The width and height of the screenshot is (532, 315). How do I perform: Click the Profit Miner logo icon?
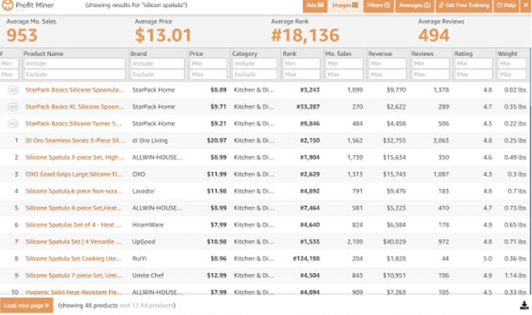coord(8,5)
